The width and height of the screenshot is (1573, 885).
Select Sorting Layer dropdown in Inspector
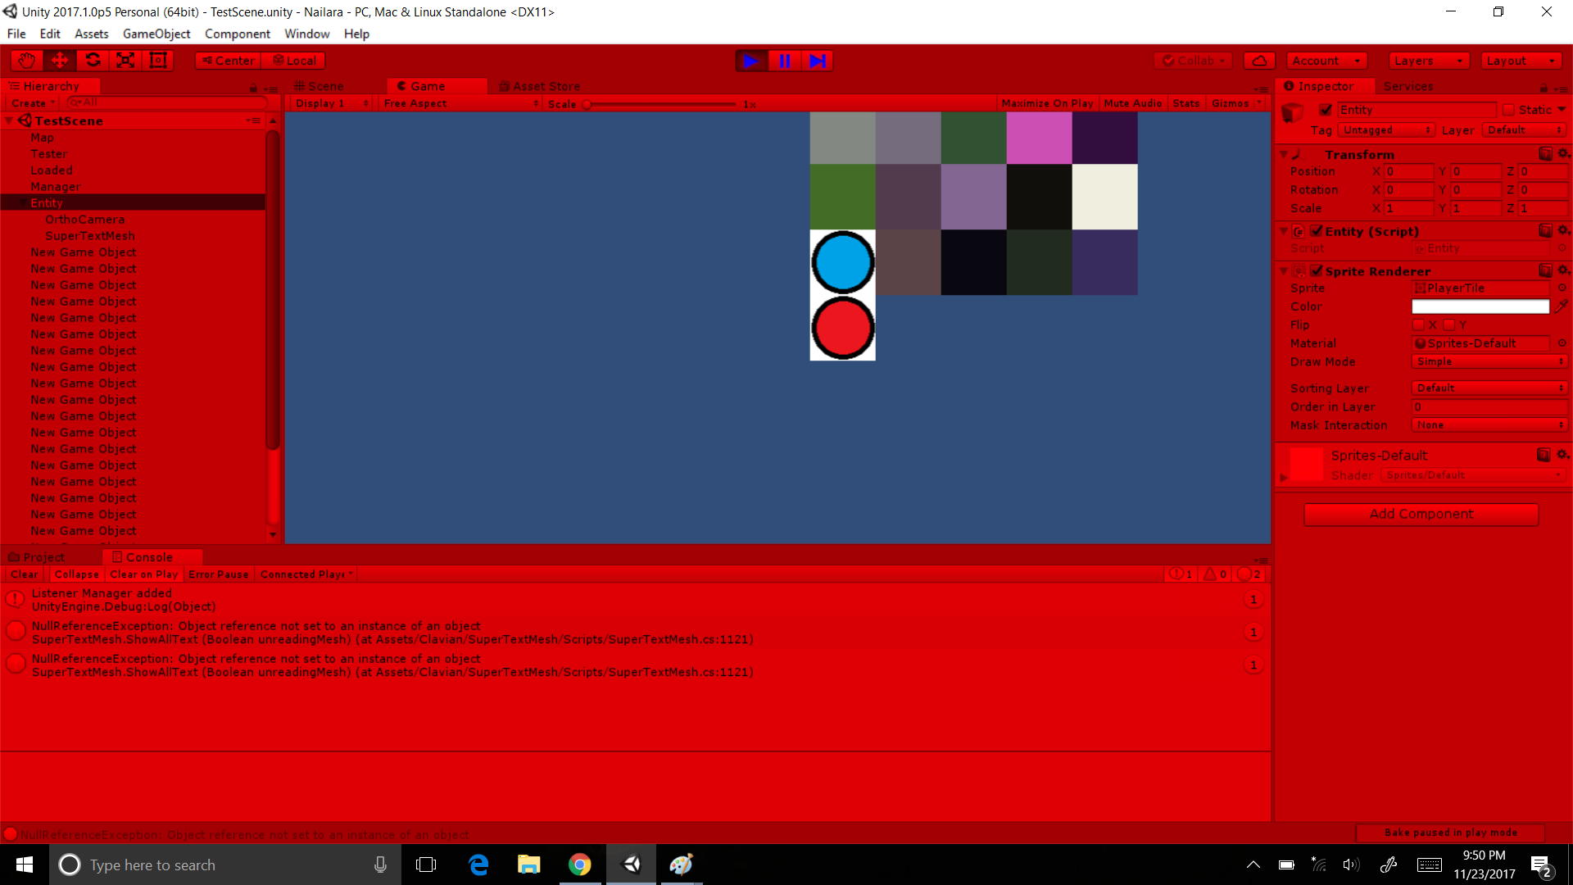pos(1485,388)
